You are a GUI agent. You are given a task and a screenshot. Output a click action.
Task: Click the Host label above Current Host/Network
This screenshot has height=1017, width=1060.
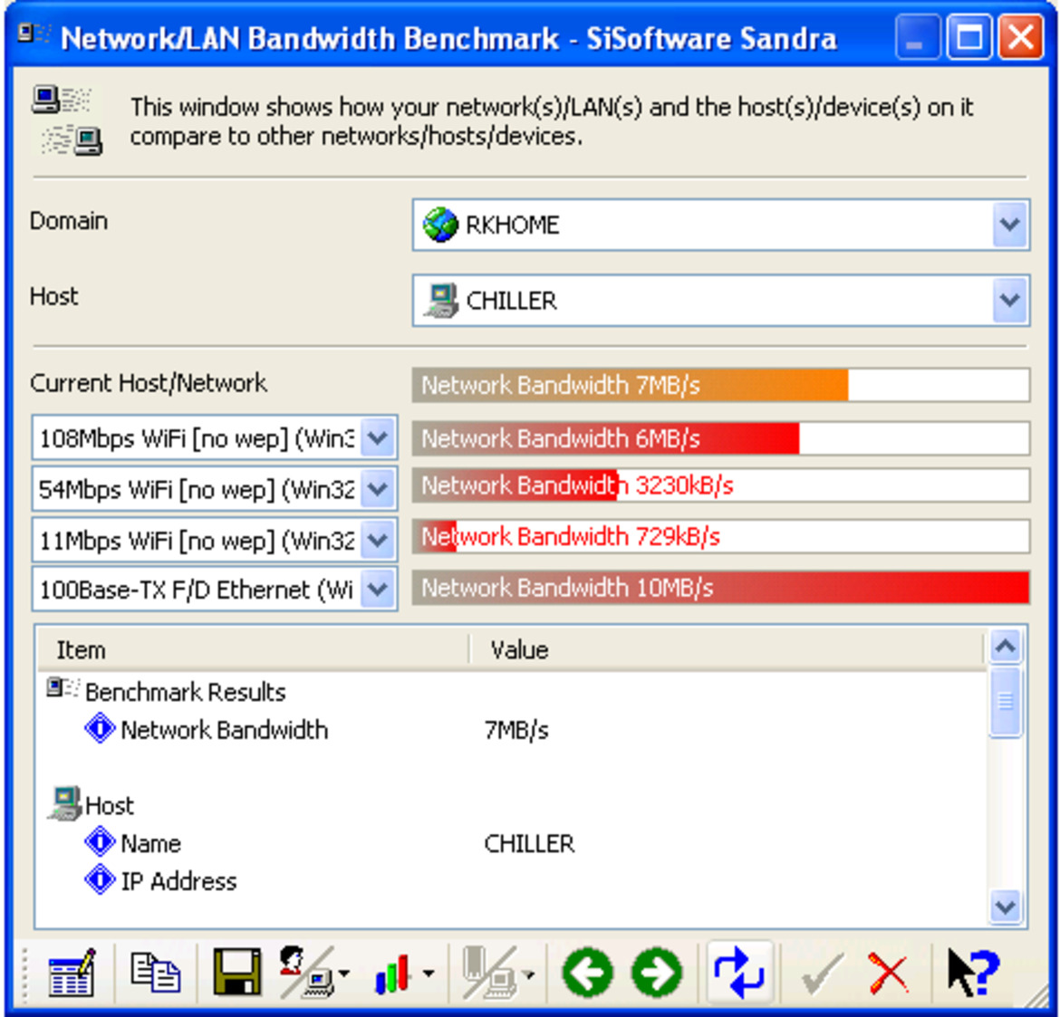tap(54, 297)
